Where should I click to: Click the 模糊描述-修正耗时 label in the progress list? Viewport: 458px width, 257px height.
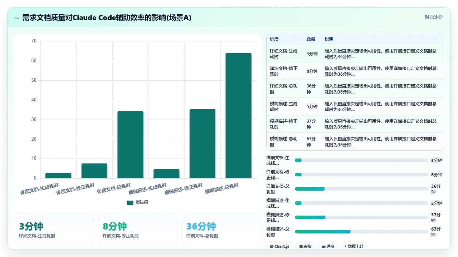[x=278, y=217]
